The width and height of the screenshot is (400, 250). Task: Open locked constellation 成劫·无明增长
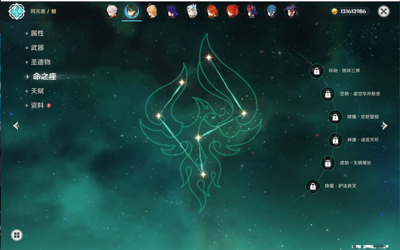328,163
